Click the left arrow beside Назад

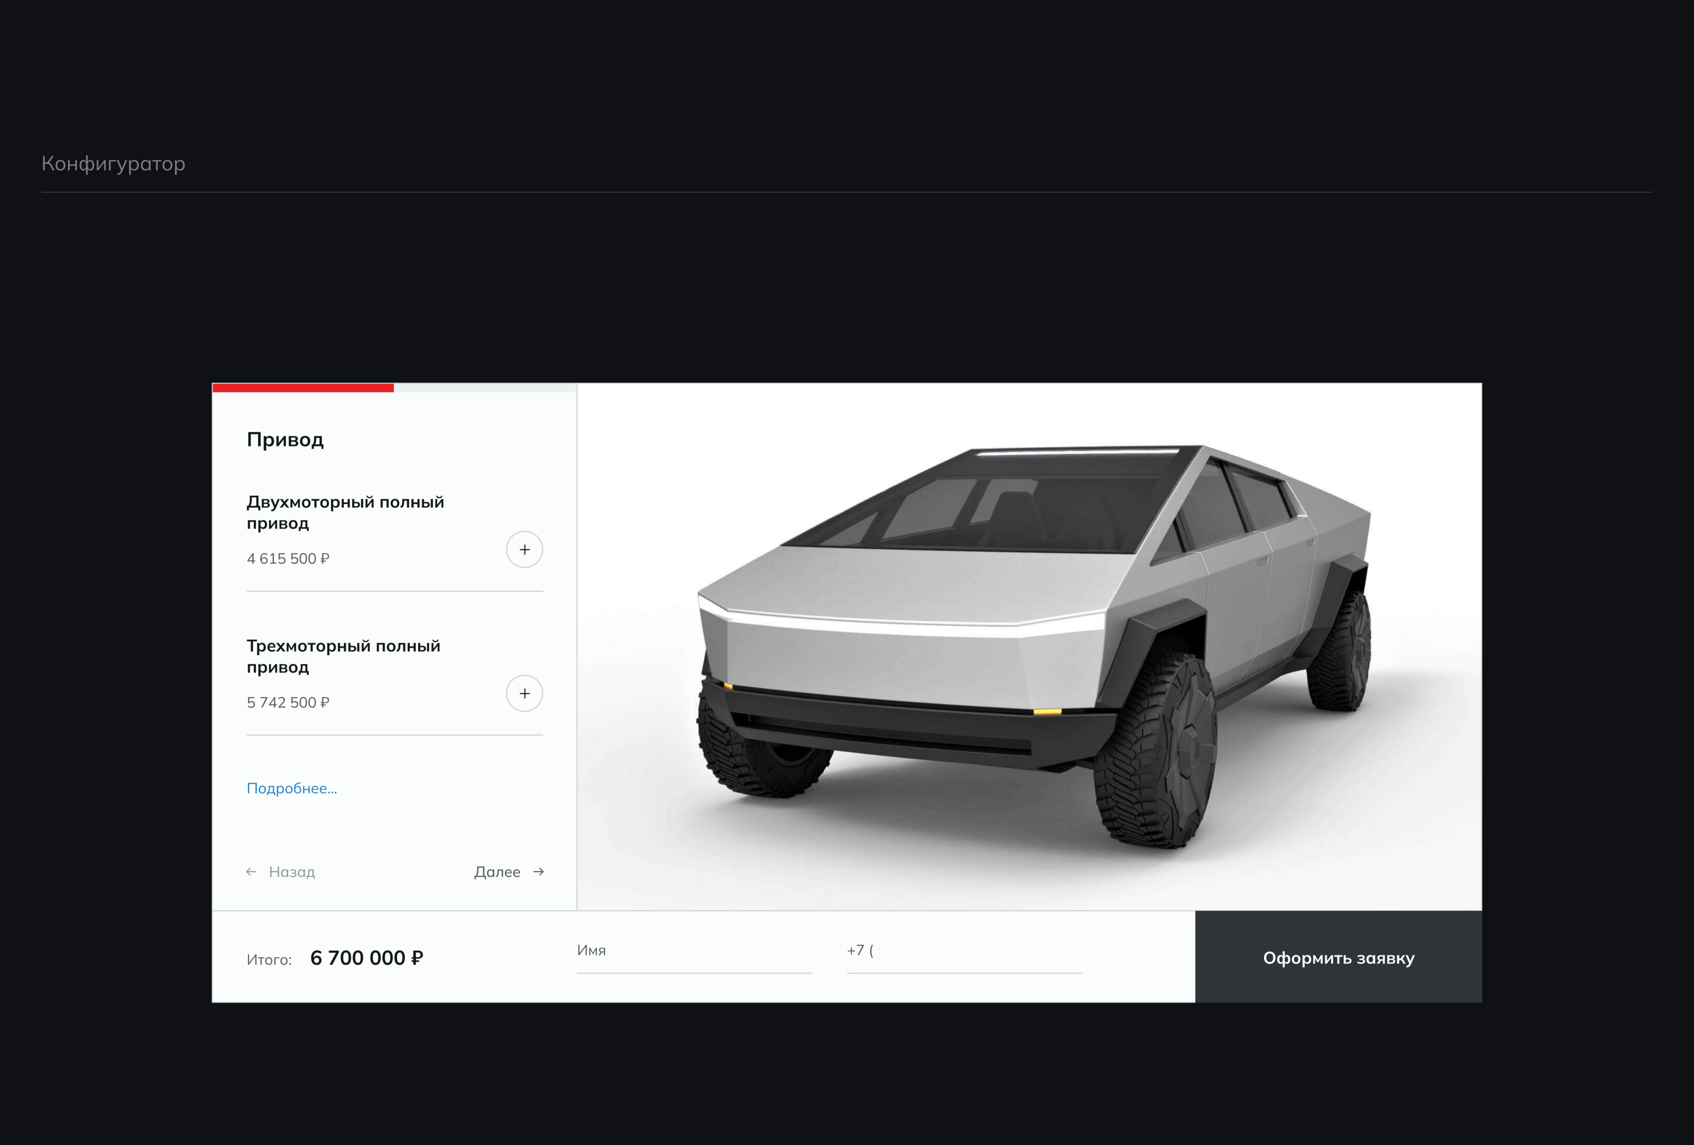coord(251,872)
